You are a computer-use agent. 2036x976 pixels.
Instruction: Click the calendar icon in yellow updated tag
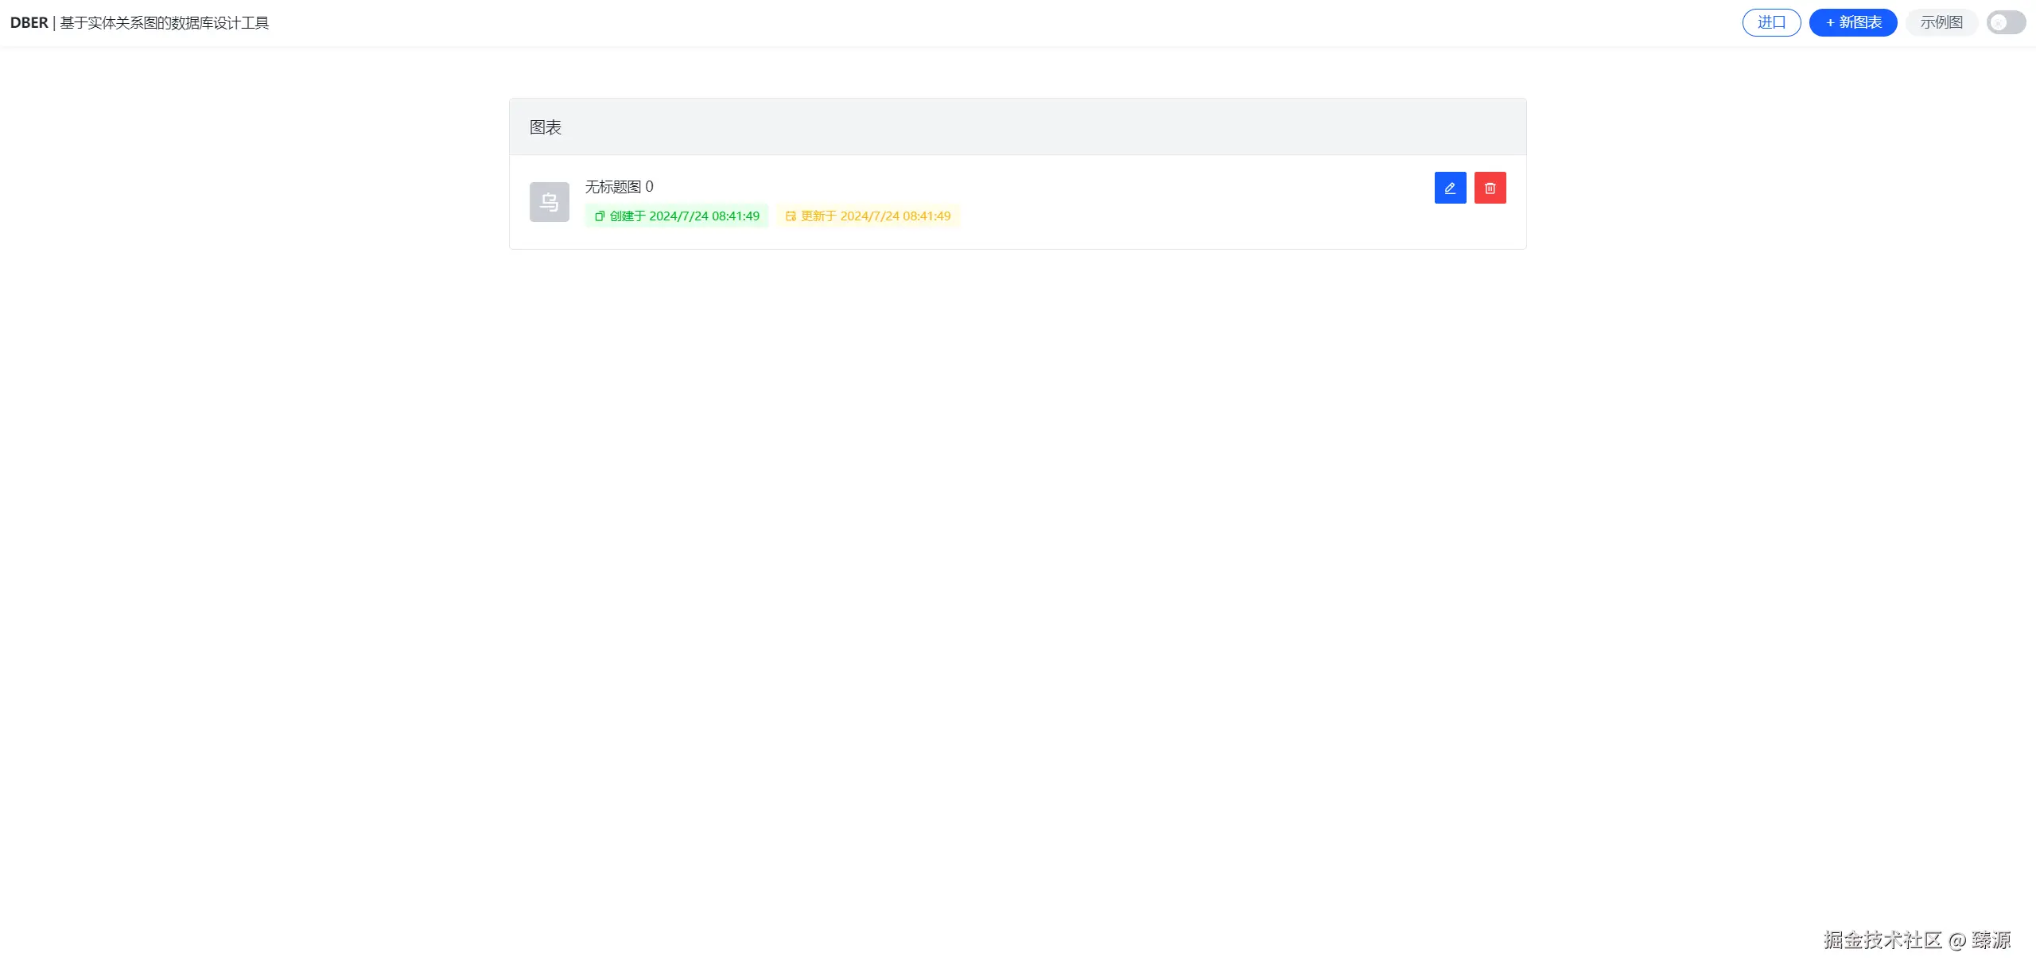pos(791,216)
